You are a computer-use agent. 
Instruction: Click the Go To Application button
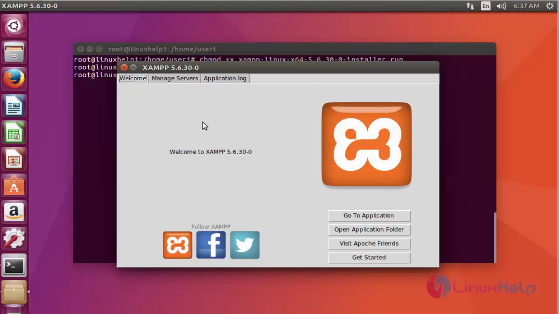click(x=369, y=215)
